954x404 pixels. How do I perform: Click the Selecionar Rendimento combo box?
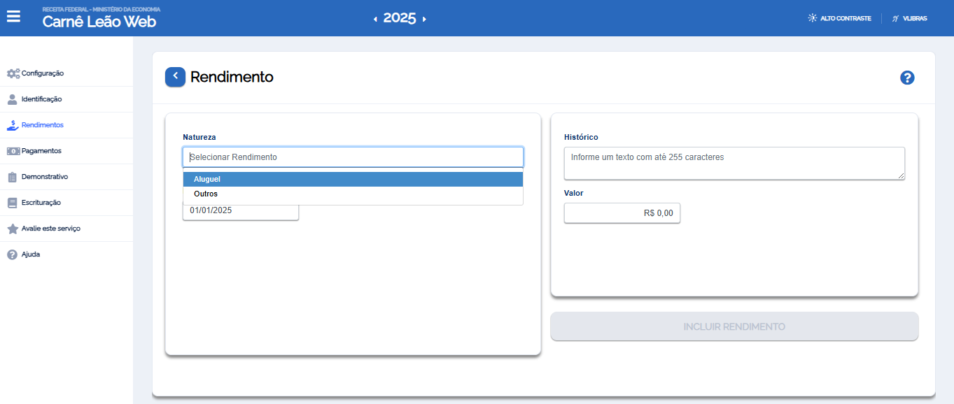point(353,157)
